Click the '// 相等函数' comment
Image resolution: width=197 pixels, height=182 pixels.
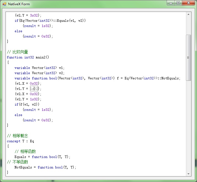[25, 151]
